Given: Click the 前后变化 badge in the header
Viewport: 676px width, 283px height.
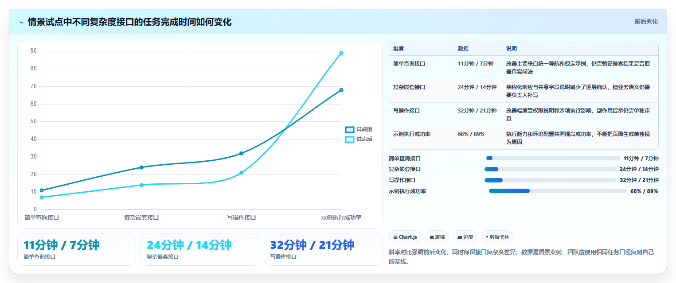Looking at the screenshot, I should [x=646, y=21].
